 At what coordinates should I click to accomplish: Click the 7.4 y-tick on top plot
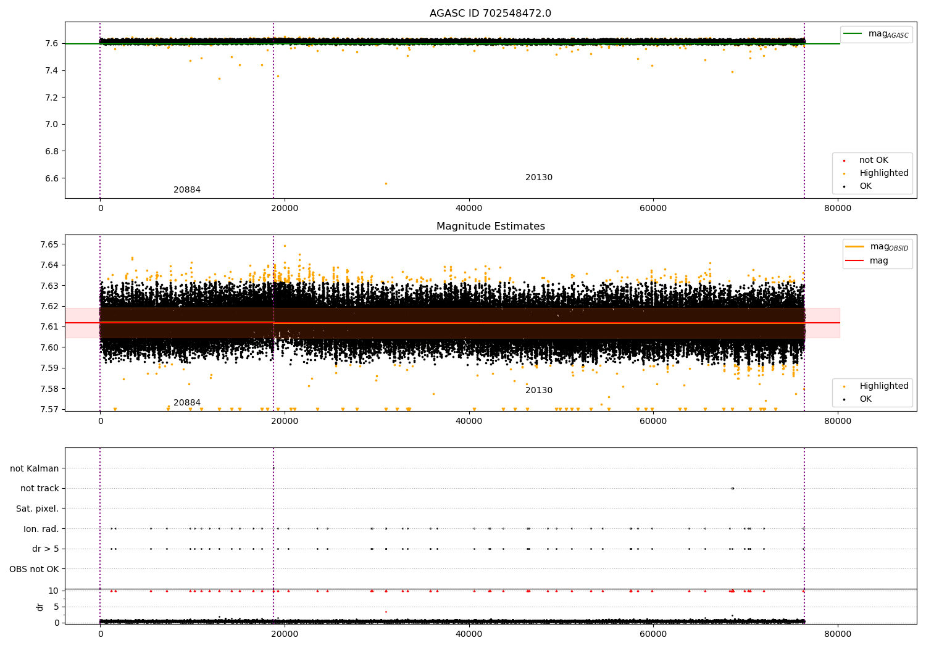[51, 71]
